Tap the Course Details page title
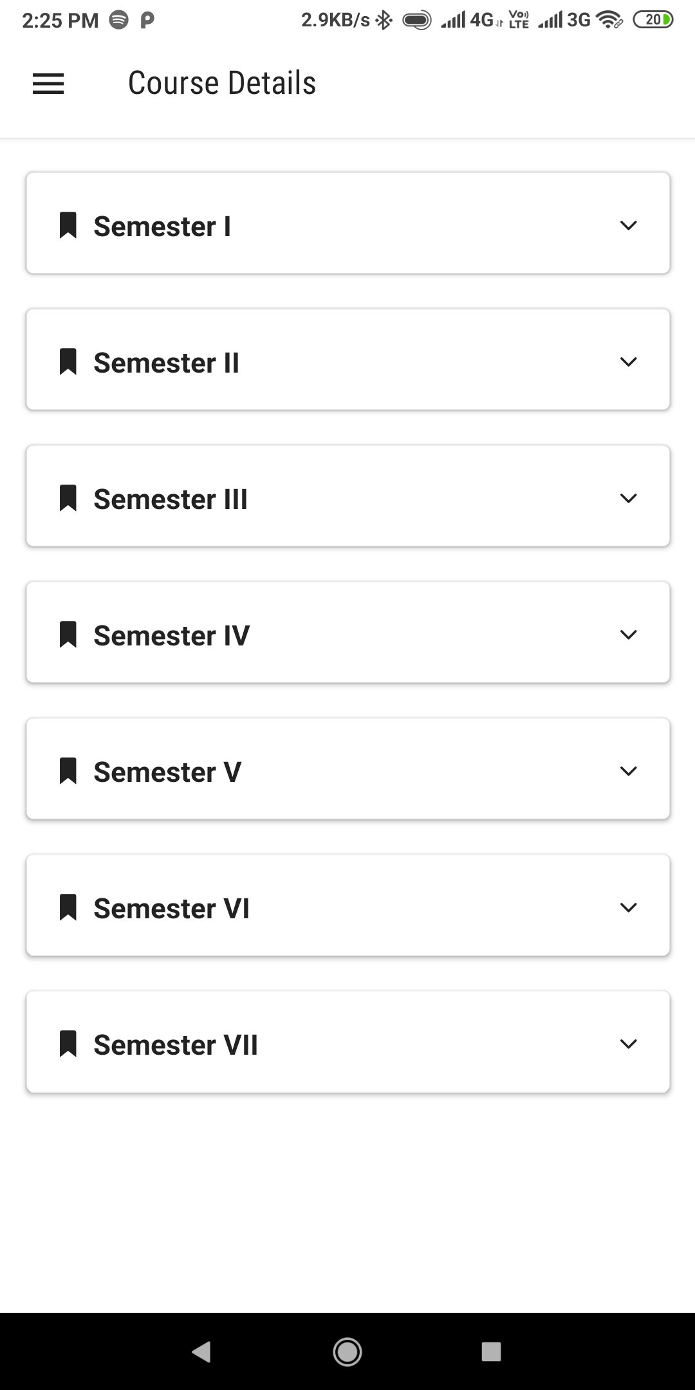695x1390 pixels. click(x=222, y=83)
